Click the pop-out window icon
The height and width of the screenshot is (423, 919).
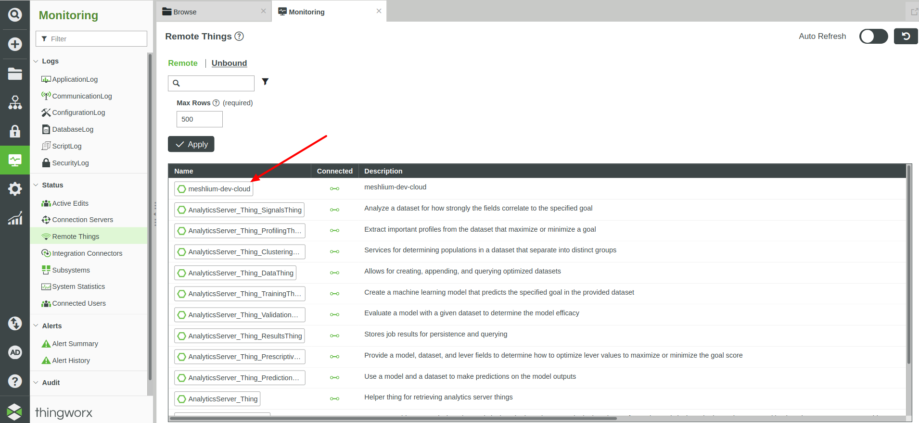click(x=914, y=12)
